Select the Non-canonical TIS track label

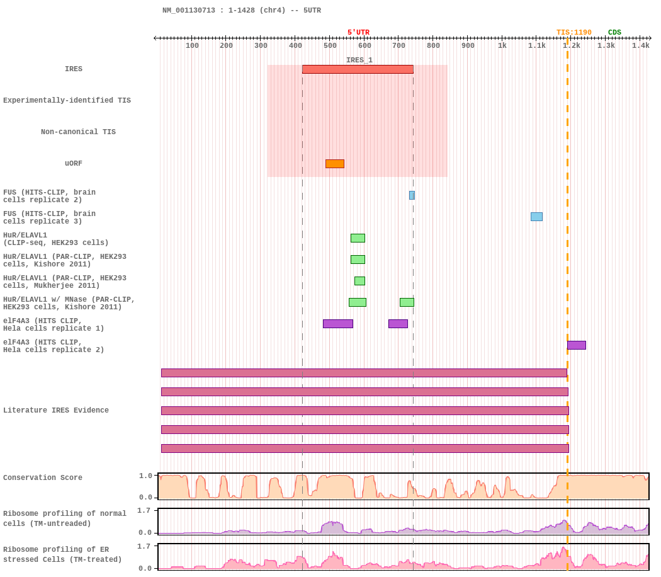tap(79, 132)
